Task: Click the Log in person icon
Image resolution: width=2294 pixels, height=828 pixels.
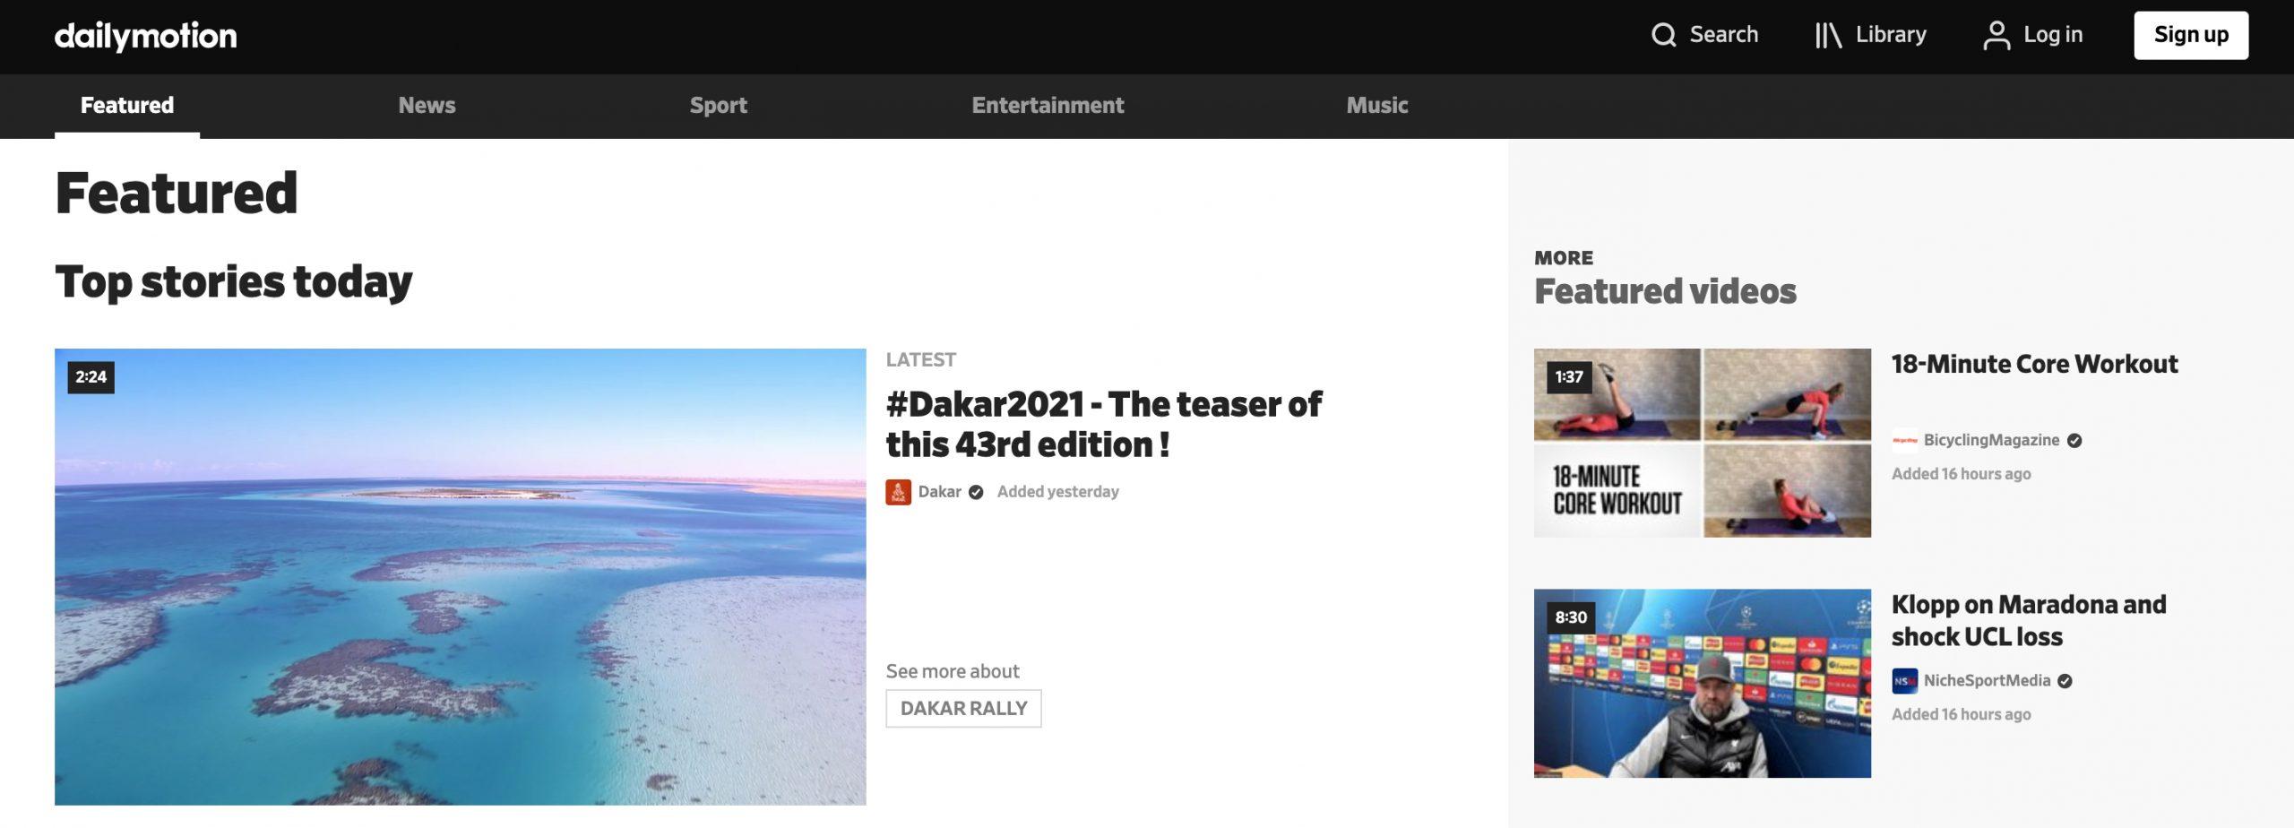Action: pyautogui.click(x=1996, y=36)
